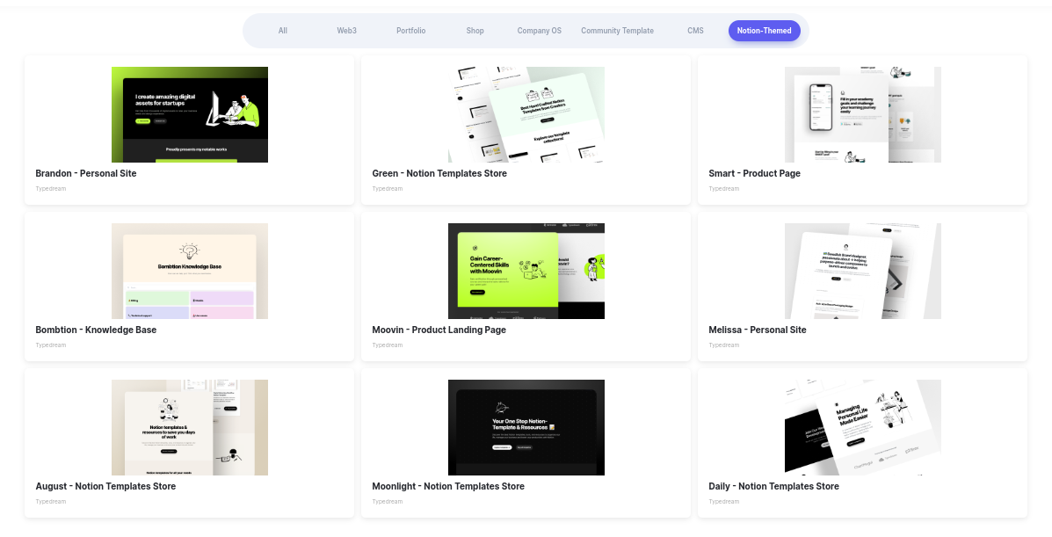
Task: Open the Bombtion Knowledge Base preview
Action: [189, 272]
